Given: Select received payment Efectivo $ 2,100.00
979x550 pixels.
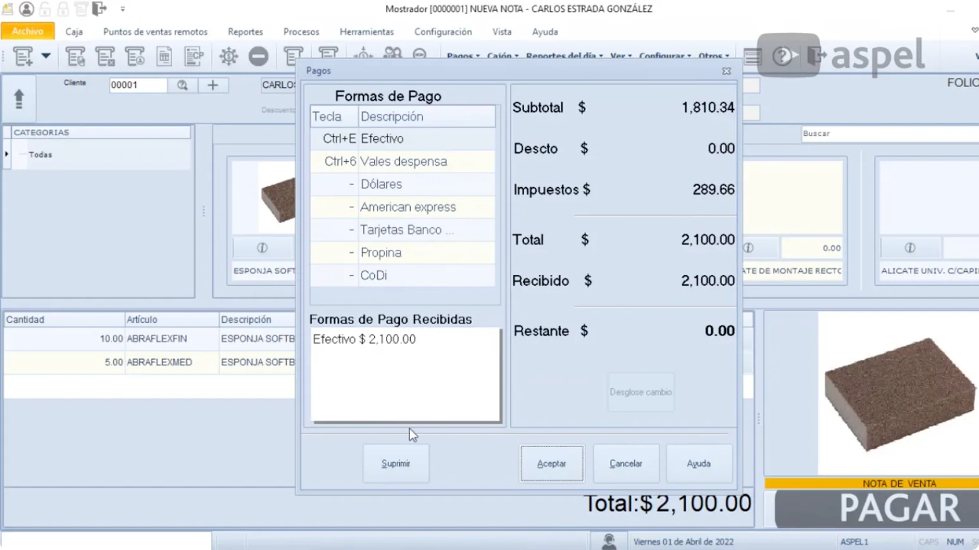Looking at the screenshot, I should (x=364, y=339).
